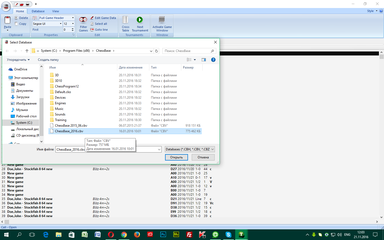Open the Databases file type dropdown
Image resolution: width=384 pixels, height=240 pixels.
click(x=190, y=149)
